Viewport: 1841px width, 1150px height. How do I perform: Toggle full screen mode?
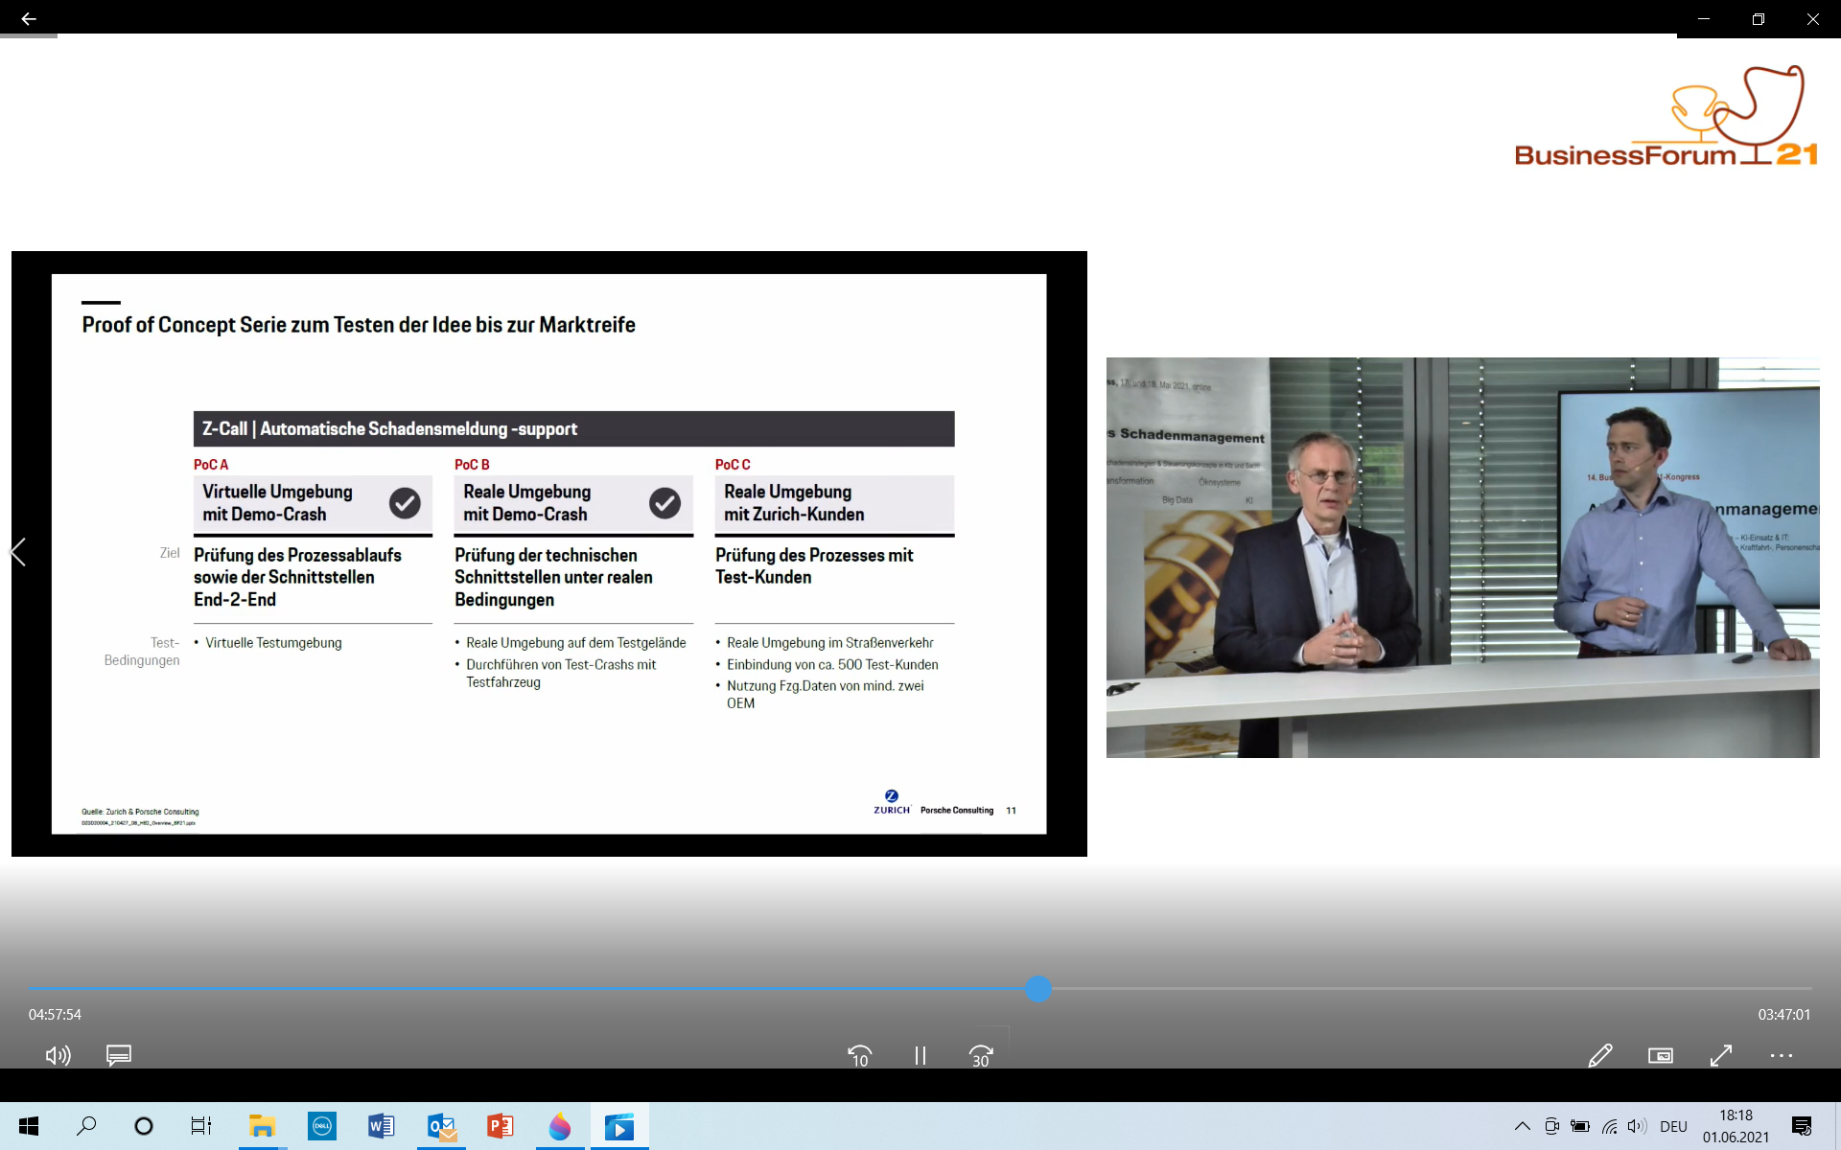(x=1721, y=1055)
